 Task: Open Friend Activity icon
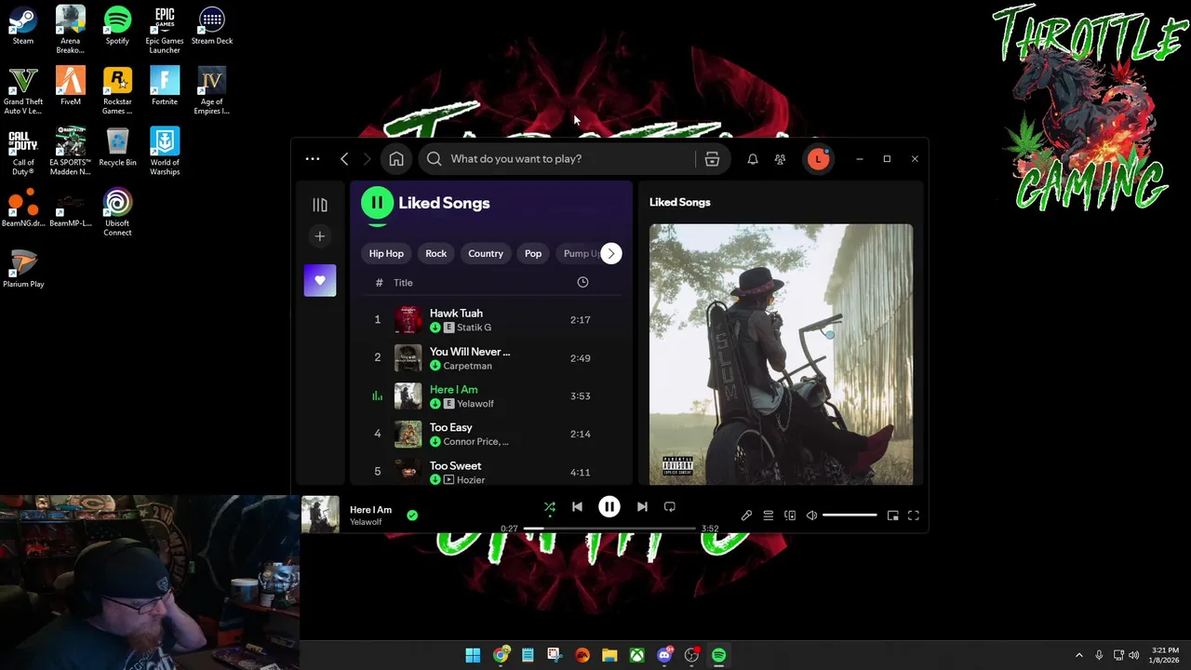click(780, 159)
